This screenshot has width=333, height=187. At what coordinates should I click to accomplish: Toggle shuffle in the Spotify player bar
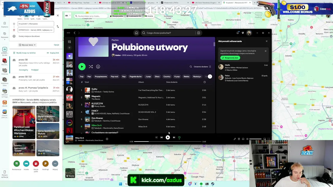point(156,138)
